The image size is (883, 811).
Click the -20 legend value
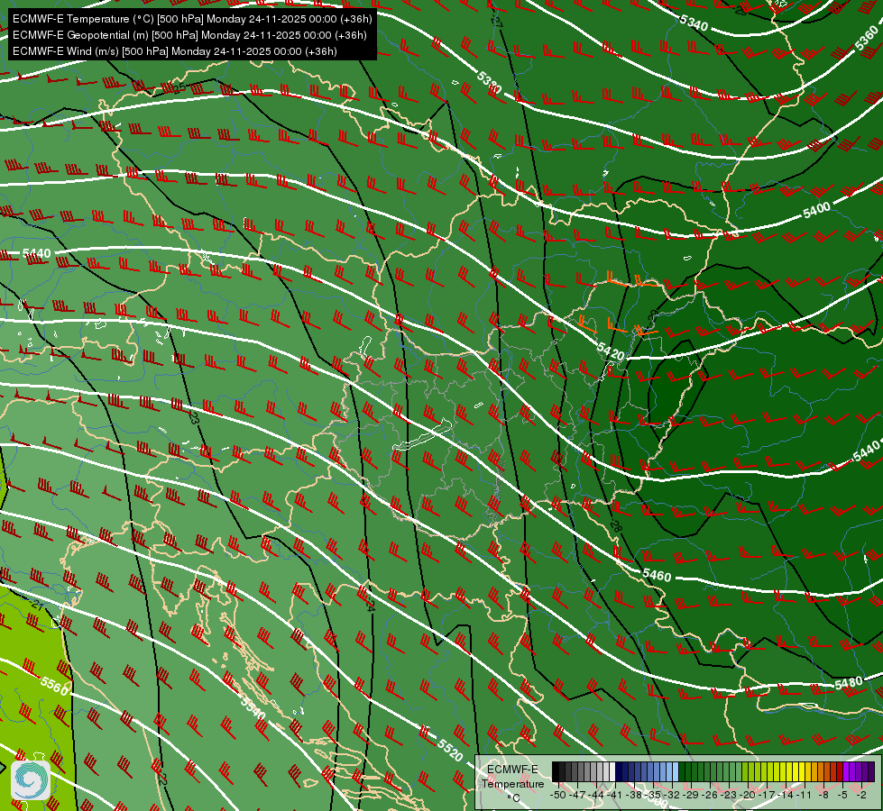point(748,796)
